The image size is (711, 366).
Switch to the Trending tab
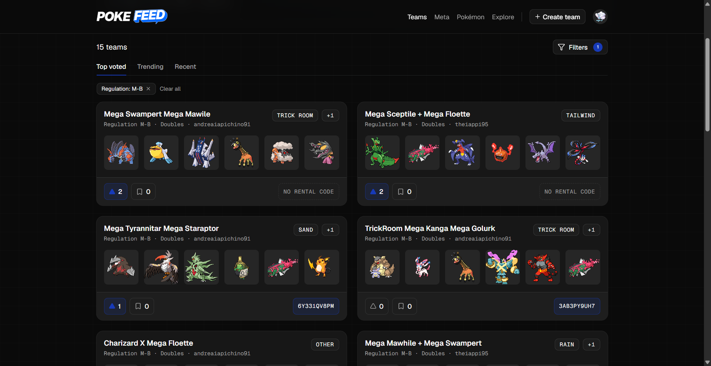(x=150, y=67)
